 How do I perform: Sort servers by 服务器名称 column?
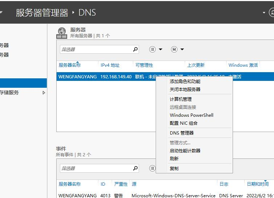click(x=70, y=65)
